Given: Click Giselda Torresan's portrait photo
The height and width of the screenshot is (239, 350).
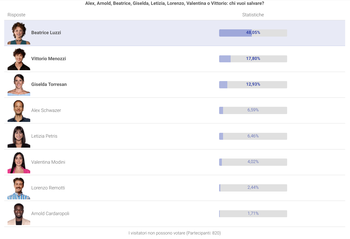Looking at the screenshot, I should tap(19, 85).
